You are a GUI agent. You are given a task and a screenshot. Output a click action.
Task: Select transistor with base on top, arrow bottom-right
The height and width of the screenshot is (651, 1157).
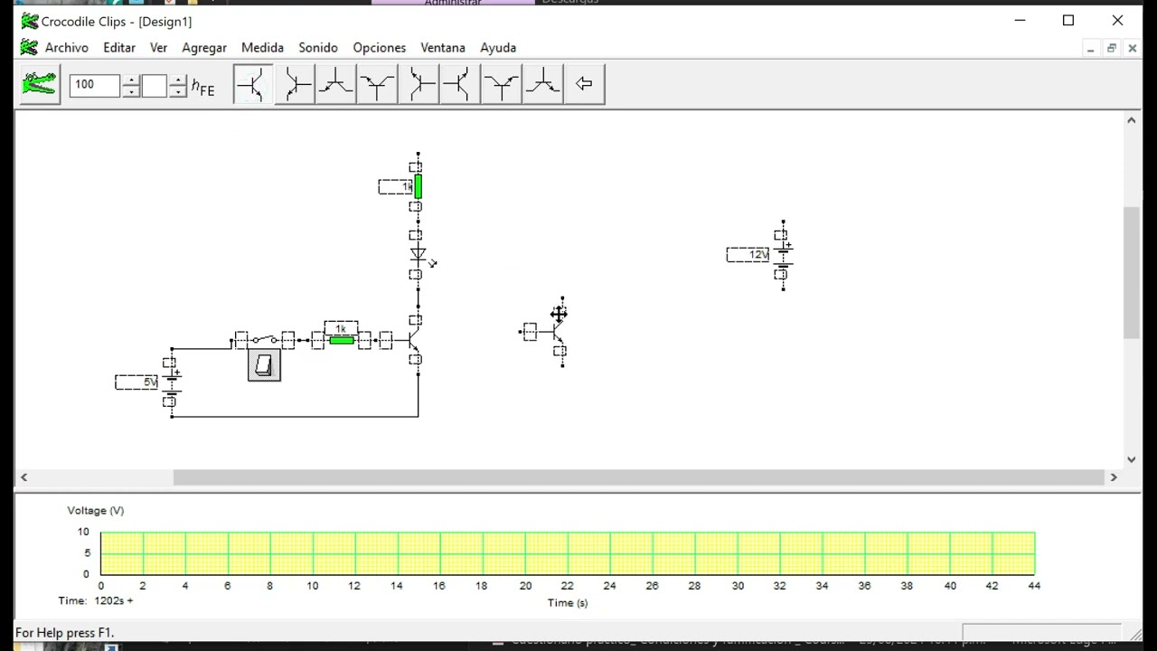tap(543, 84)
